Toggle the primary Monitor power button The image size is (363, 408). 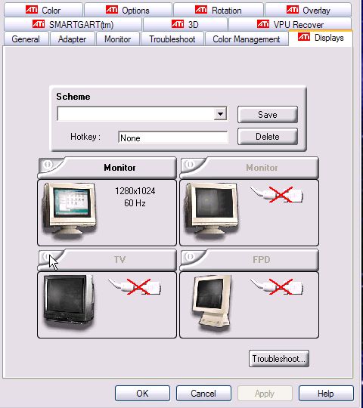point(48,165)
